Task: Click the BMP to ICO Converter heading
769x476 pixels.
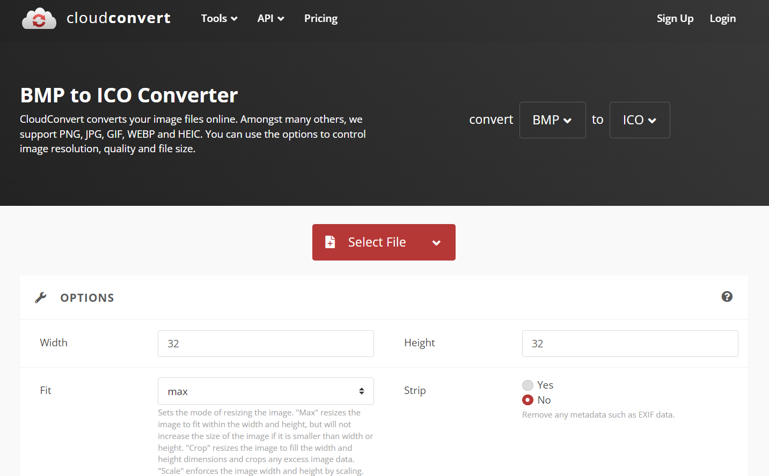Action: pyautogui.click(x=129, y=95)
